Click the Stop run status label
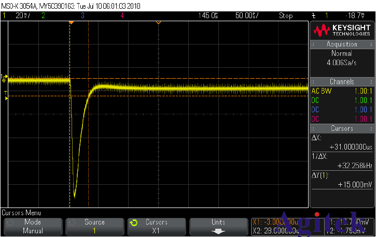Image resolution: width=376 pixels, height=237 pixels. pos(286,16)
